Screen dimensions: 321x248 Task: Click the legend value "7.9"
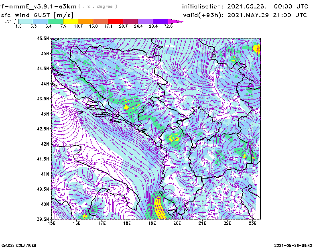(63, 26)
